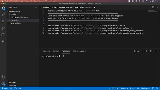Open Manage settings gear
The width and height of the screenshot is (160, 90).
click(x=3, y=83)
